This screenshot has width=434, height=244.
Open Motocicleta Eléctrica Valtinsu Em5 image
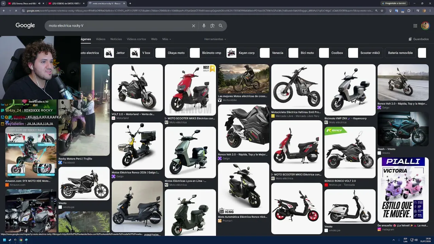click(x=297, y=87)
